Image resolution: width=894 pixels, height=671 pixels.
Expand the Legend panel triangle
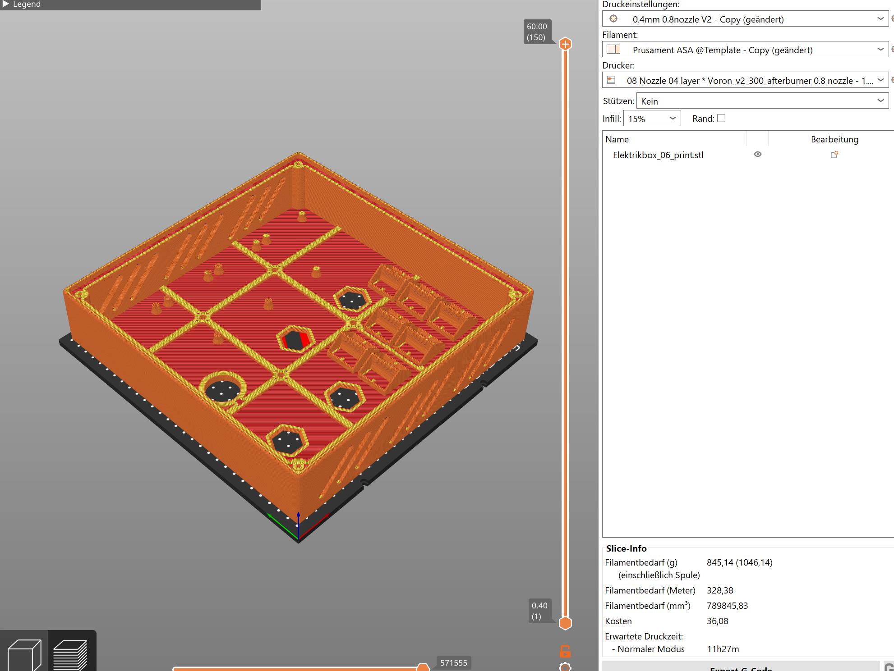click(x=6, y=4)
